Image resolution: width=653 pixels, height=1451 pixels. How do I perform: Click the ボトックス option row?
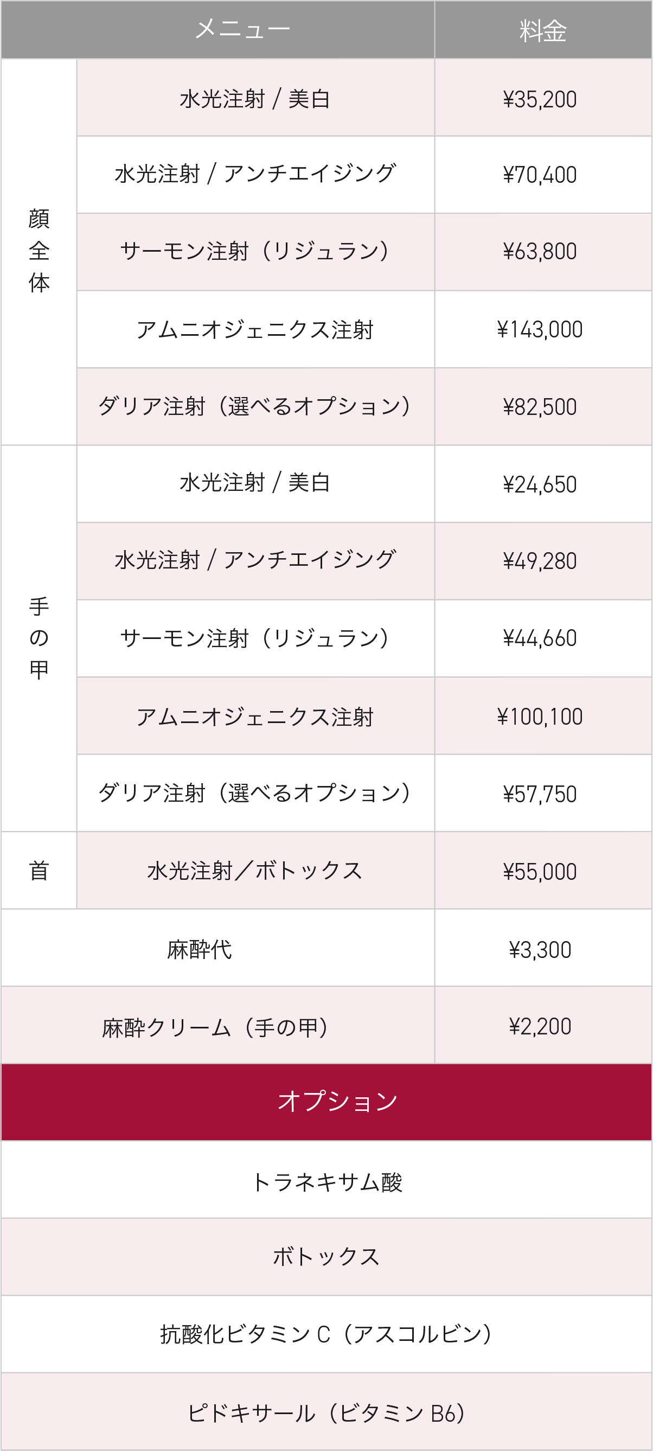(327, 1256)
